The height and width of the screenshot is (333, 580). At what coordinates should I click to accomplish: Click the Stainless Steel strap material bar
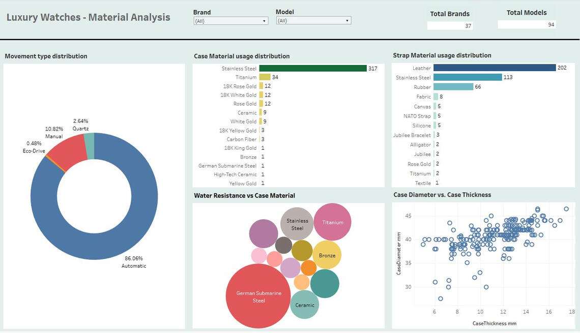468,78
